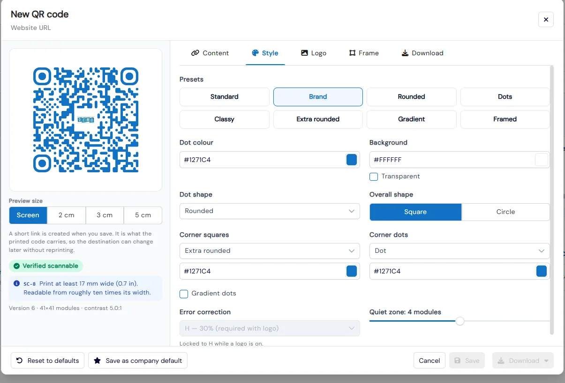Cancel the QR code dialog
The image size is (565, 383).
click(429, 361)
